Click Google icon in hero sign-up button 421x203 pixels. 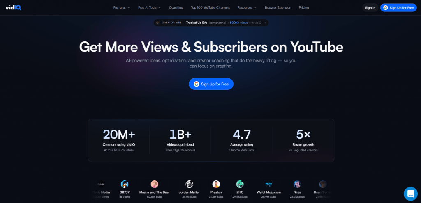(197, 84)
